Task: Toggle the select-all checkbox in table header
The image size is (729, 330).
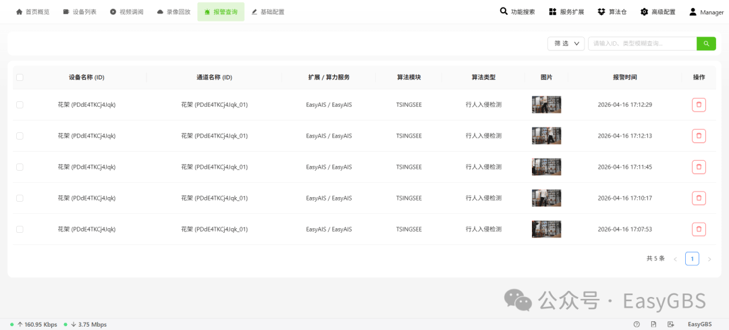Action: pyautogui.click(x=20, y=78)
